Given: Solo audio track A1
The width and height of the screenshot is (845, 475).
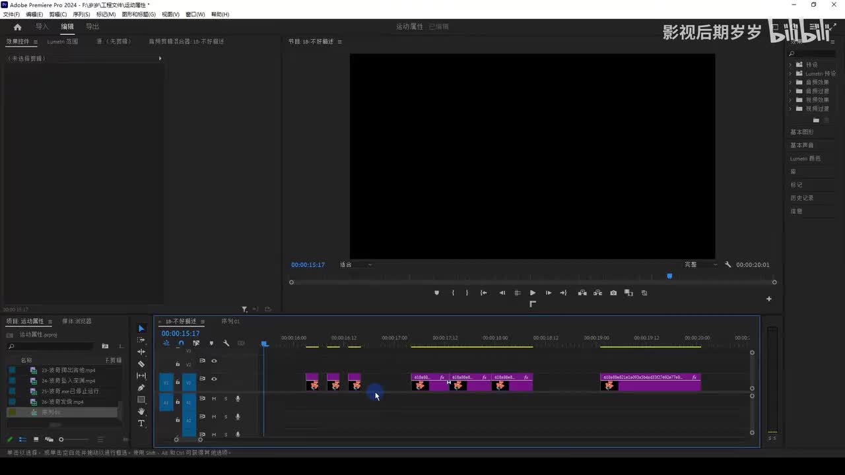Looking at the screenshot, I should pyautogui.click(x=226, y=398).
